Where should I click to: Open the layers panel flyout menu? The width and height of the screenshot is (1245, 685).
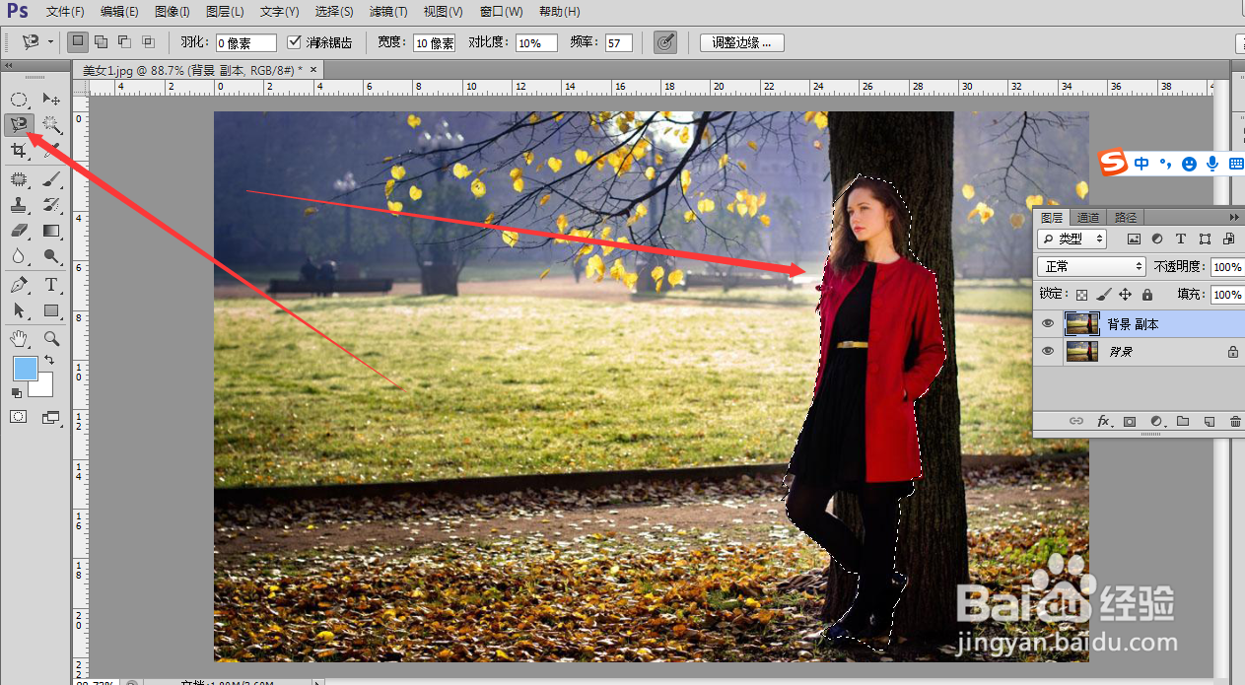[1233, 217]
